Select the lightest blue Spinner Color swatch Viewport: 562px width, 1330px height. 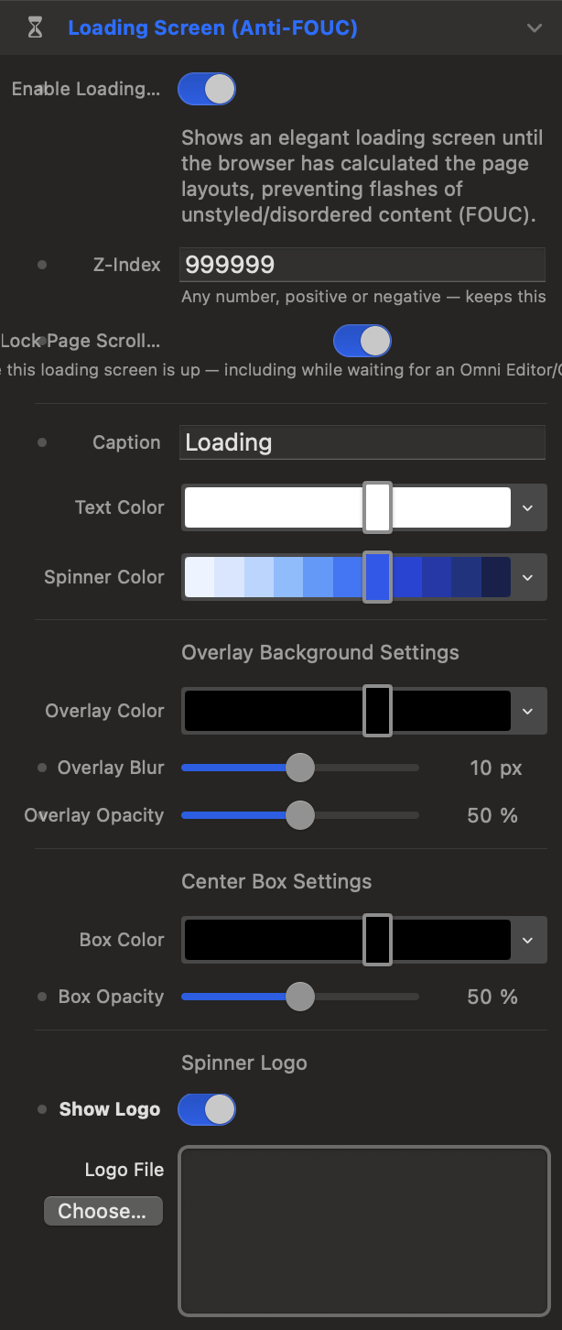[x=200, y=577]
